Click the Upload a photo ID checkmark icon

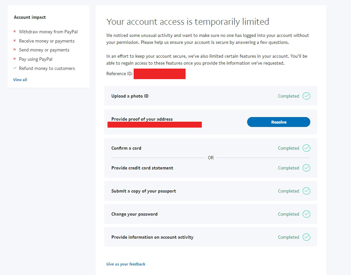(x=306, y=96)
